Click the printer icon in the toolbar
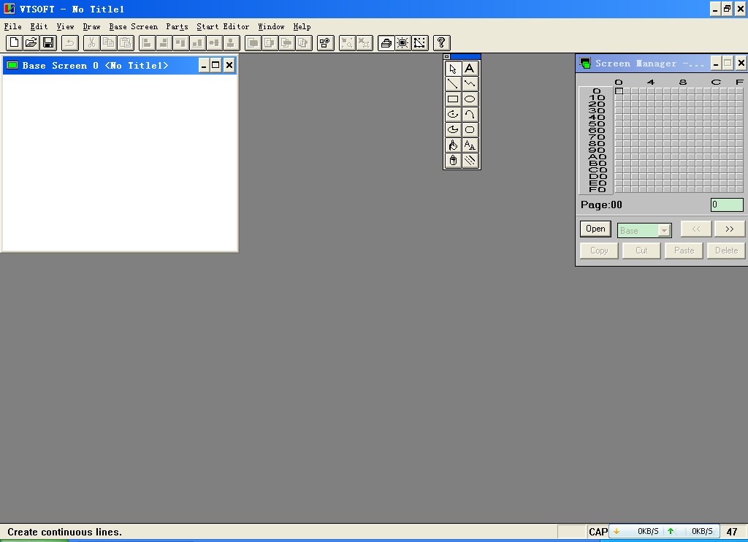Viewport: 748px width, 542px height. 386,43
